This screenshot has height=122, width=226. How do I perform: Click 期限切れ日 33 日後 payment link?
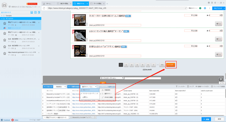26,7
